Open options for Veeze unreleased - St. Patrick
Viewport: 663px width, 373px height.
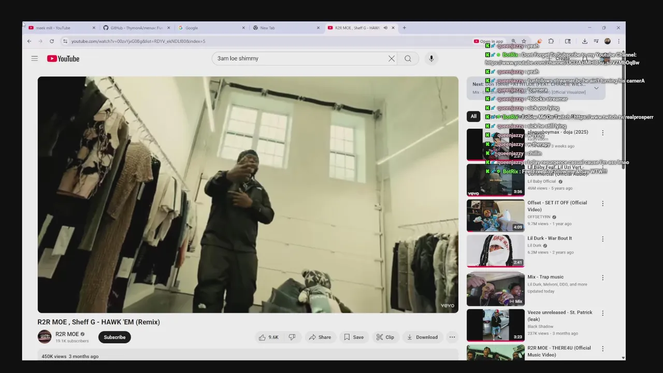[602, 313]
